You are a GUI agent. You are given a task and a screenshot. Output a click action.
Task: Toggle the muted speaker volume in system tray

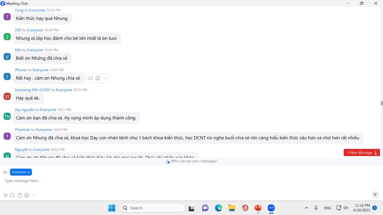click(346, 208)
